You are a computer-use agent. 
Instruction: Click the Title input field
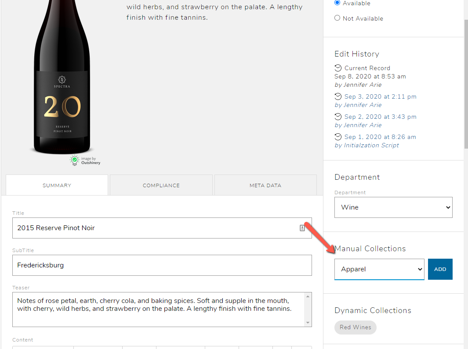coord(162,228)
